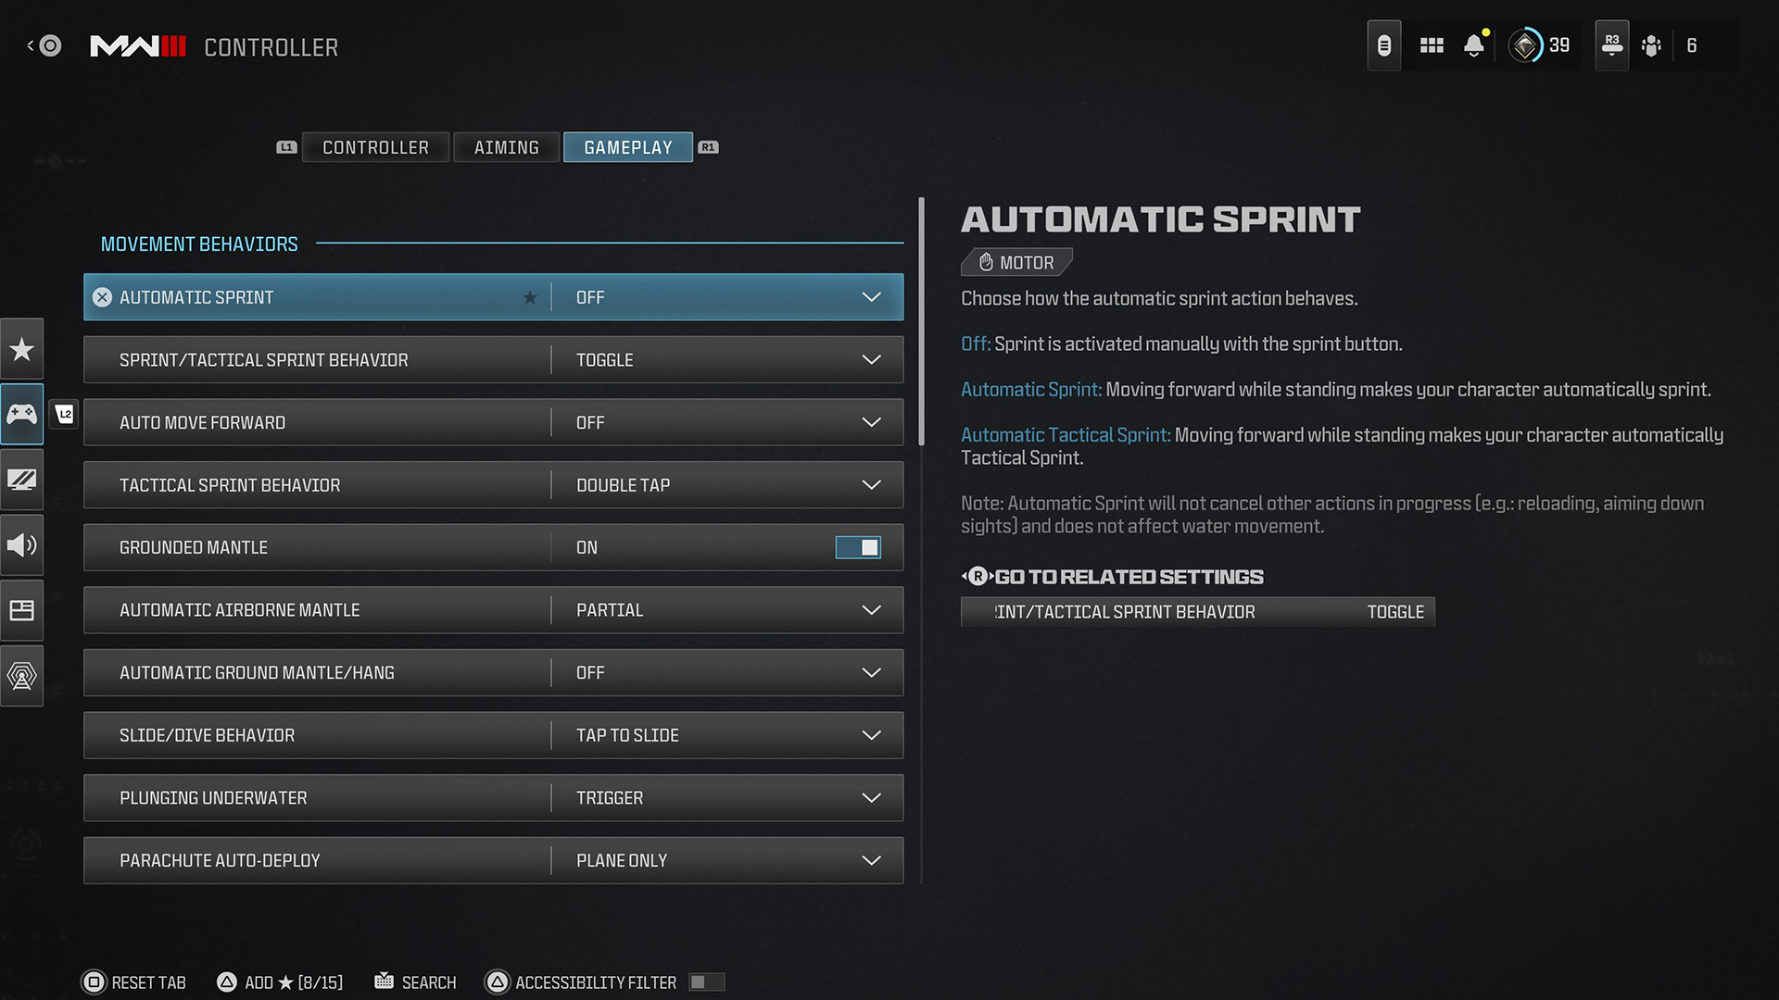Viewport: 1779px width, 1000px height.
Task: Expand the Automatic Sprint dropdown menu
Action: coord(873,296)
